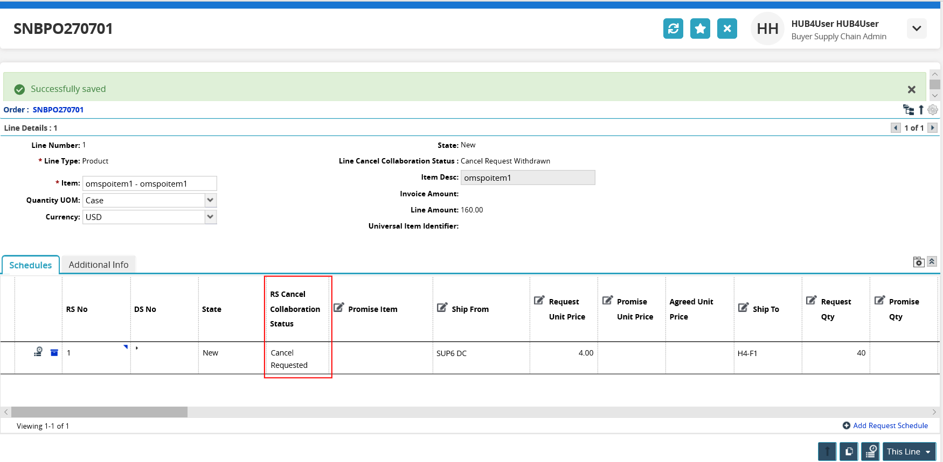Click the camera snapshot icon above the grid

point(919,262)
